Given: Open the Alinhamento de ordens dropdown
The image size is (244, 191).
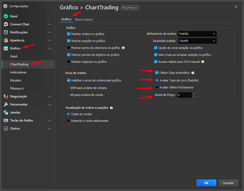Looking at the screenshot, I should click(197, 34).
